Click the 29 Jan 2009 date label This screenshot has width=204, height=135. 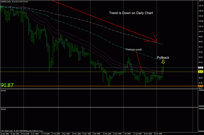coord(158,134)
